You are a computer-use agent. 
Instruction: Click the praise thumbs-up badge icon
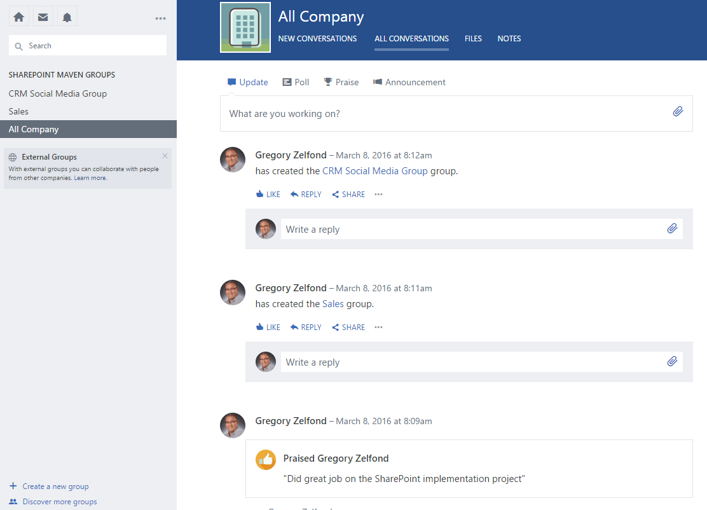pos(266,460)
